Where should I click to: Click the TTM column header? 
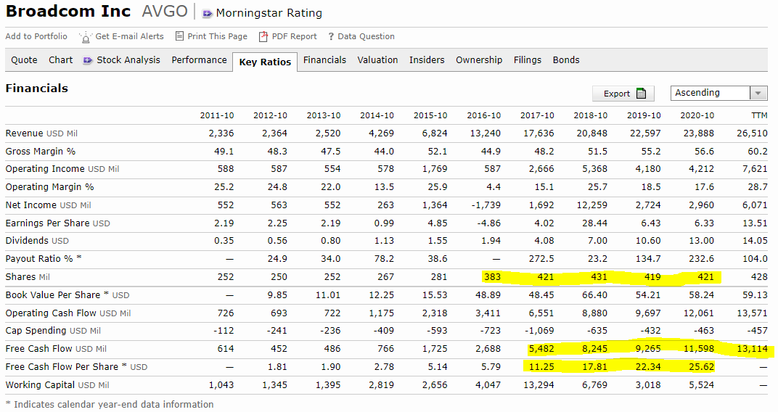click(x=759, y=115)
